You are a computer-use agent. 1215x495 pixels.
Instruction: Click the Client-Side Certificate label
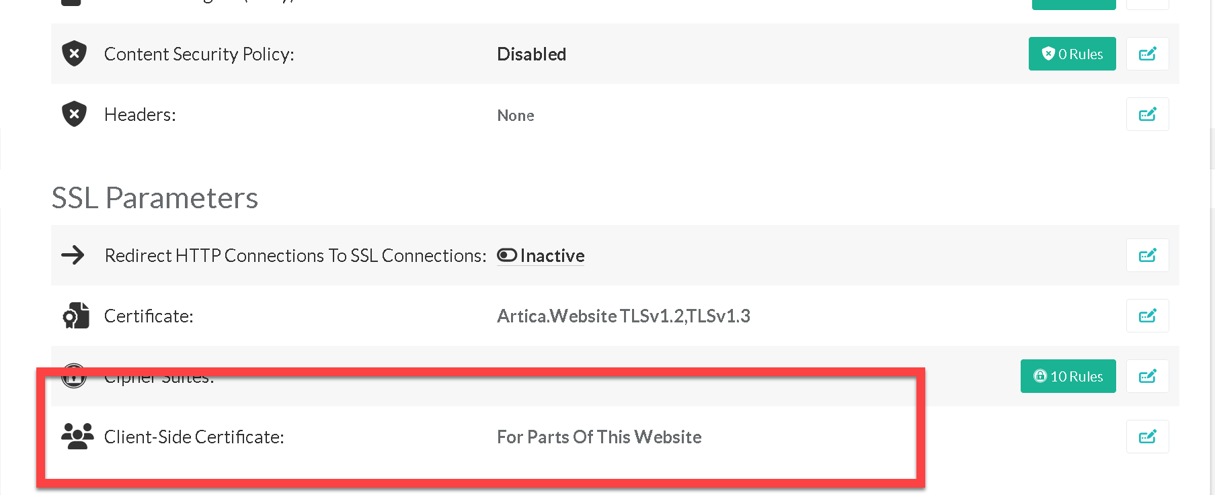click(x=194, y=437)
